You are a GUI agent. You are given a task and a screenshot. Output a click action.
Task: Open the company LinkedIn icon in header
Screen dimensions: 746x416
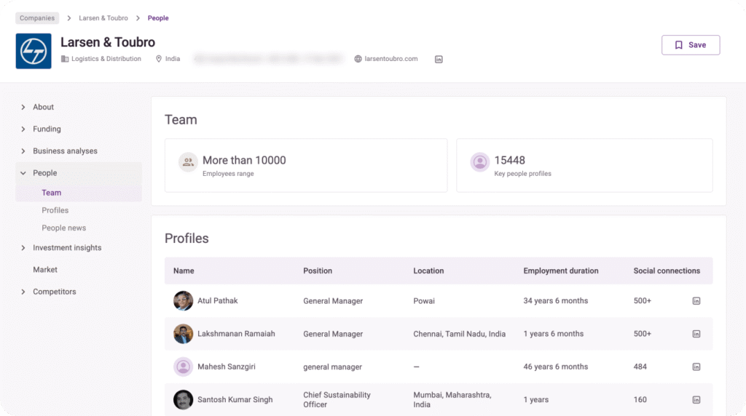(439, 60)
